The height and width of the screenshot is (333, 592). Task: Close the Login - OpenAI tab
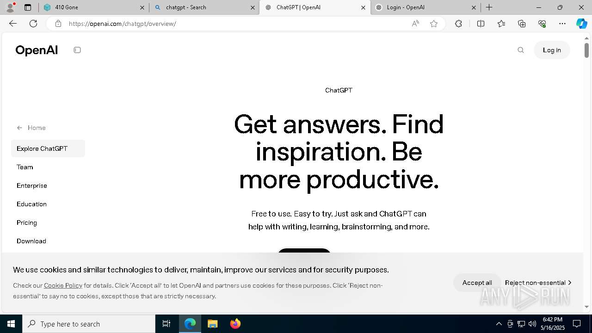474,7
